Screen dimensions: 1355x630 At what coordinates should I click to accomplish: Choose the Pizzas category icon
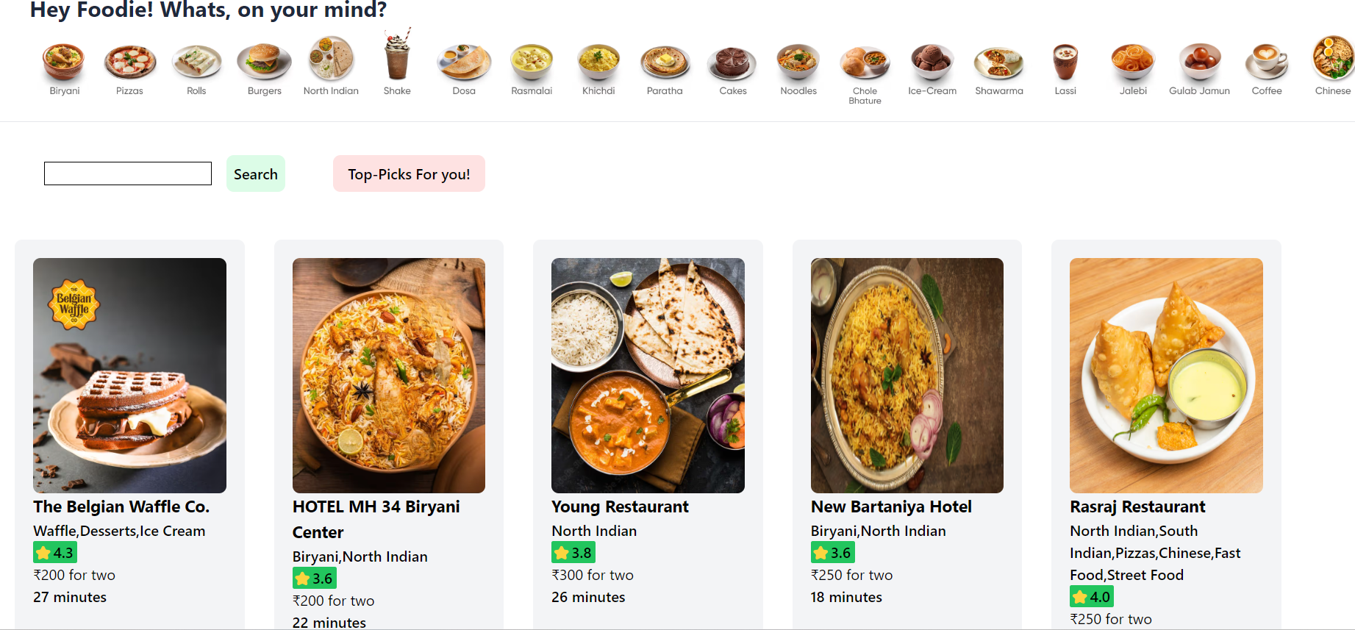(129, 62)
